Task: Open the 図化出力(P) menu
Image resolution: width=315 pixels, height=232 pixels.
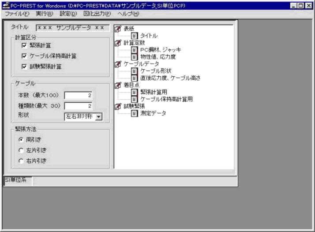Action: [97, 14]
